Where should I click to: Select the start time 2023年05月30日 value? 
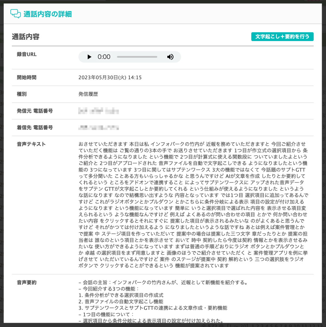click(x=110, y=78)
